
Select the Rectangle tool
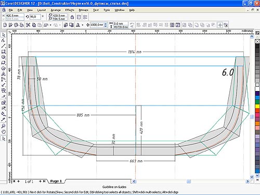click(4, 51)
